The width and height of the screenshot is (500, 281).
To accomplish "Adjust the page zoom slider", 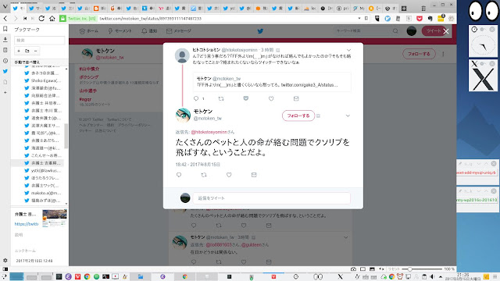I will click(x=422, y=269).
